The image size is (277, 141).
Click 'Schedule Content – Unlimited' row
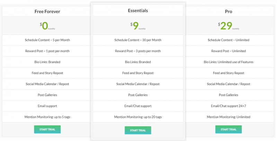pyautogui.click(x=229, y=40)
